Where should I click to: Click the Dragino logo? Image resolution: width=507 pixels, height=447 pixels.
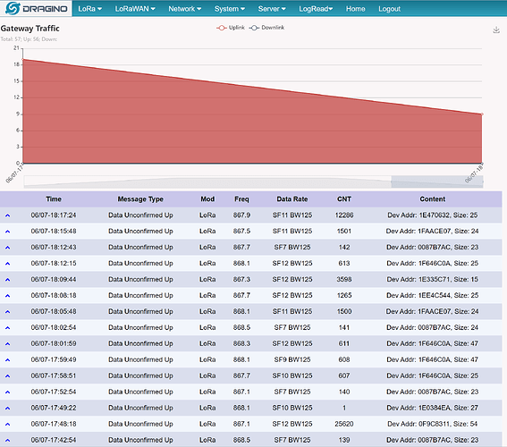36,8
